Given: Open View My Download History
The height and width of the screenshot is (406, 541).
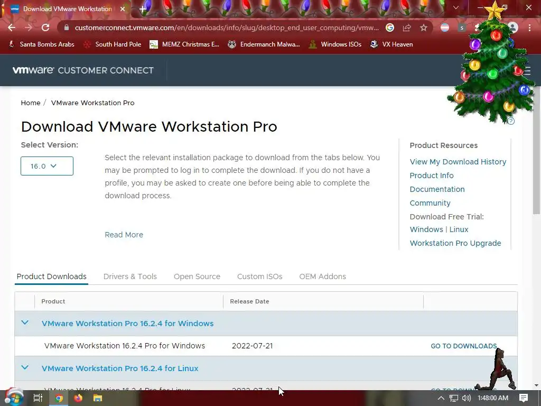Looking at the screenshot, I should (458, 162).
